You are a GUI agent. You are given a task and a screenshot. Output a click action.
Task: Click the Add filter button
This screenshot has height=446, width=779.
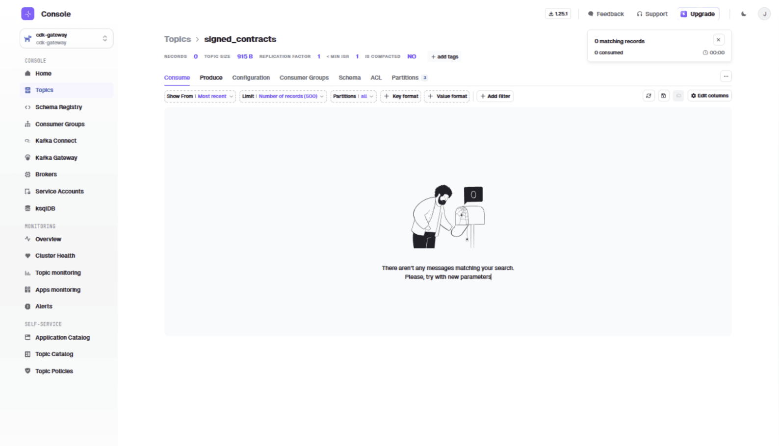[x=495, y=97]
